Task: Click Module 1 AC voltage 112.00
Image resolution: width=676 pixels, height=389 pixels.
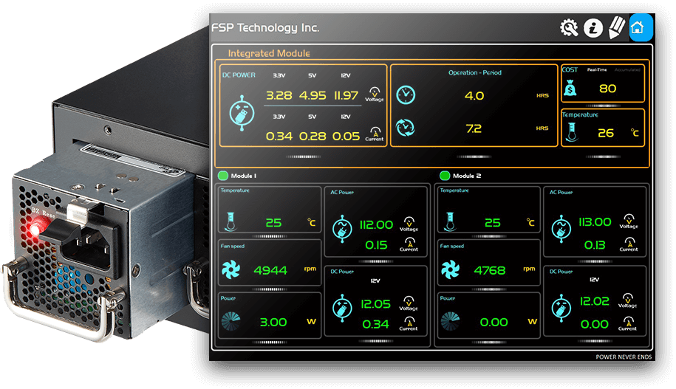Action: tap(376, 224)
